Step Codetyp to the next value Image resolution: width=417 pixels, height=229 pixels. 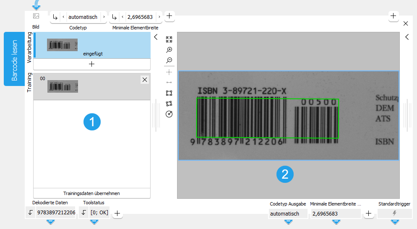pyautogui.click(x=104, y=17)
